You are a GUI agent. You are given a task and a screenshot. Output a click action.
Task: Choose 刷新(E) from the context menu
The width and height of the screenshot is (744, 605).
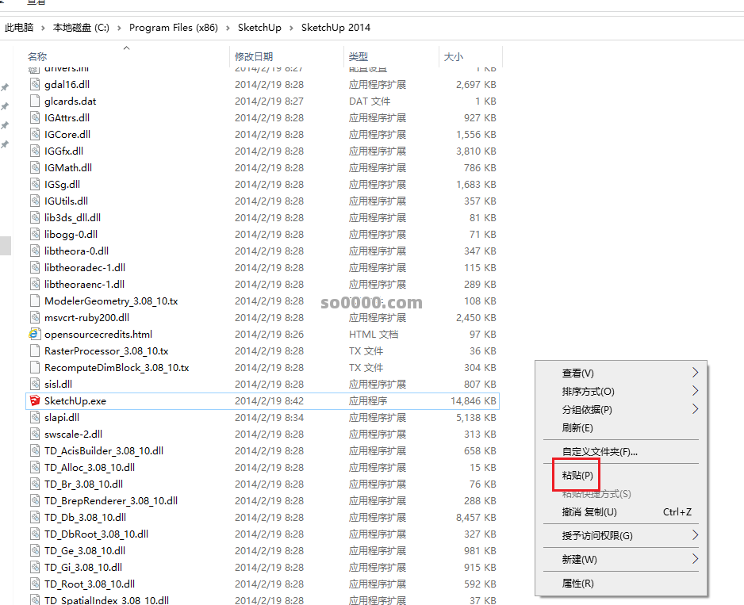click(x=577, y=427)
